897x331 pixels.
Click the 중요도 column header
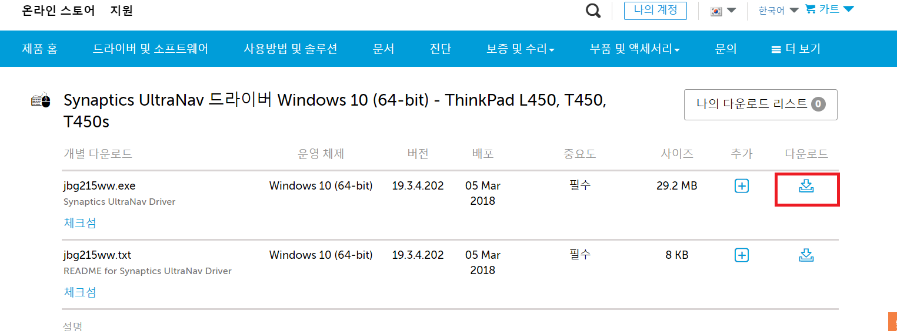click(x=580, y=154)
